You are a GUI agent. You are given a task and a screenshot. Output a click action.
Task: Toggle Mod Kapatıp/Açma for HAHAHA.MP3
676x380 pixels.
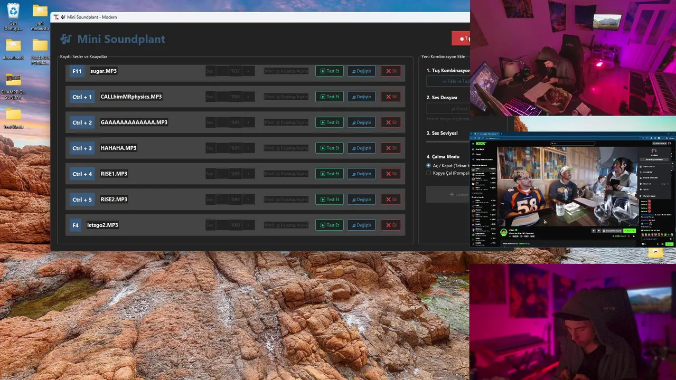click(286, 148)
